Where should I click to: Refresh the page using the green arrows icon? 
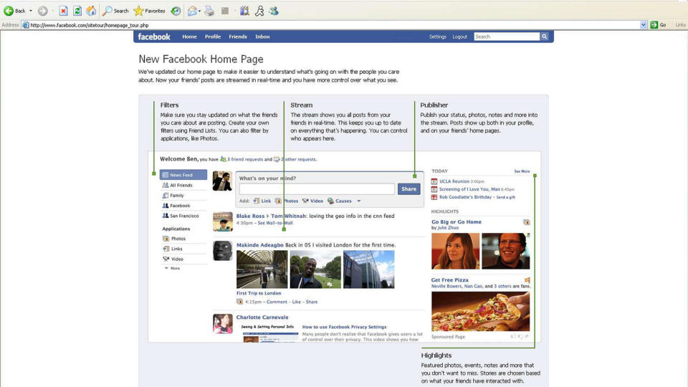77,11
